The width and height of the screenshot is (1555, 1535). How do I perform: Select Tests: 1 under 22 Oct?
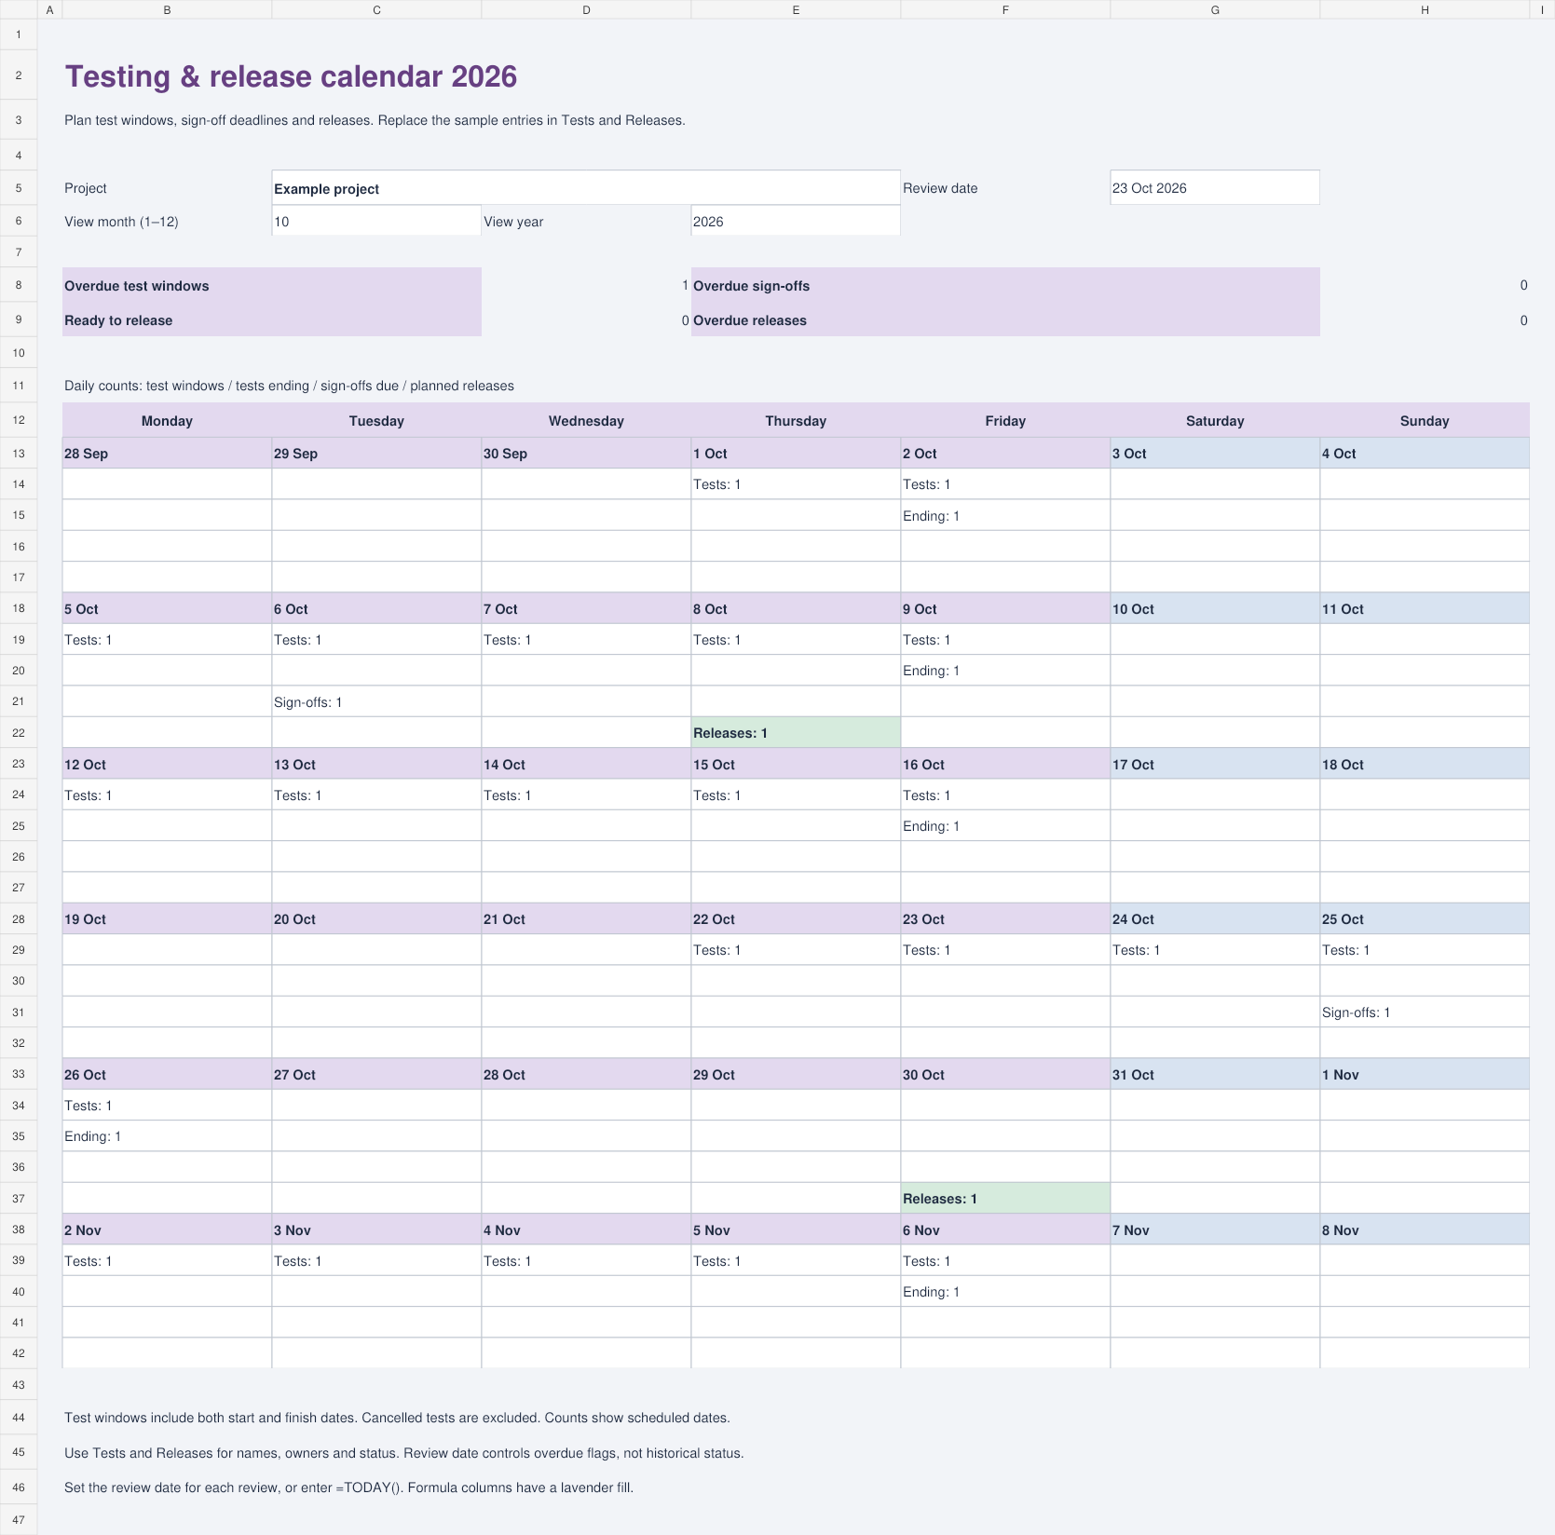click(796, 950)
